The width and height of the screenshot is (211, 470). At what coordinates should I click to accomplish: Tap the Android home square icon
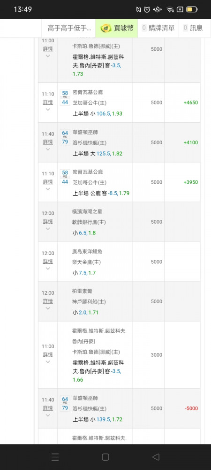click(x=105, y=457)
